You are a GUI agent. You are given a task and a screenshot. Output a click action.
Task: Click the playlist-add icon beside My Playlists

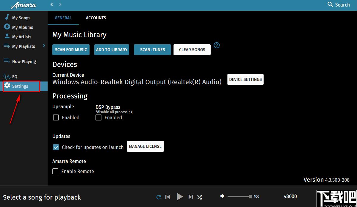(x=7, y=46)
